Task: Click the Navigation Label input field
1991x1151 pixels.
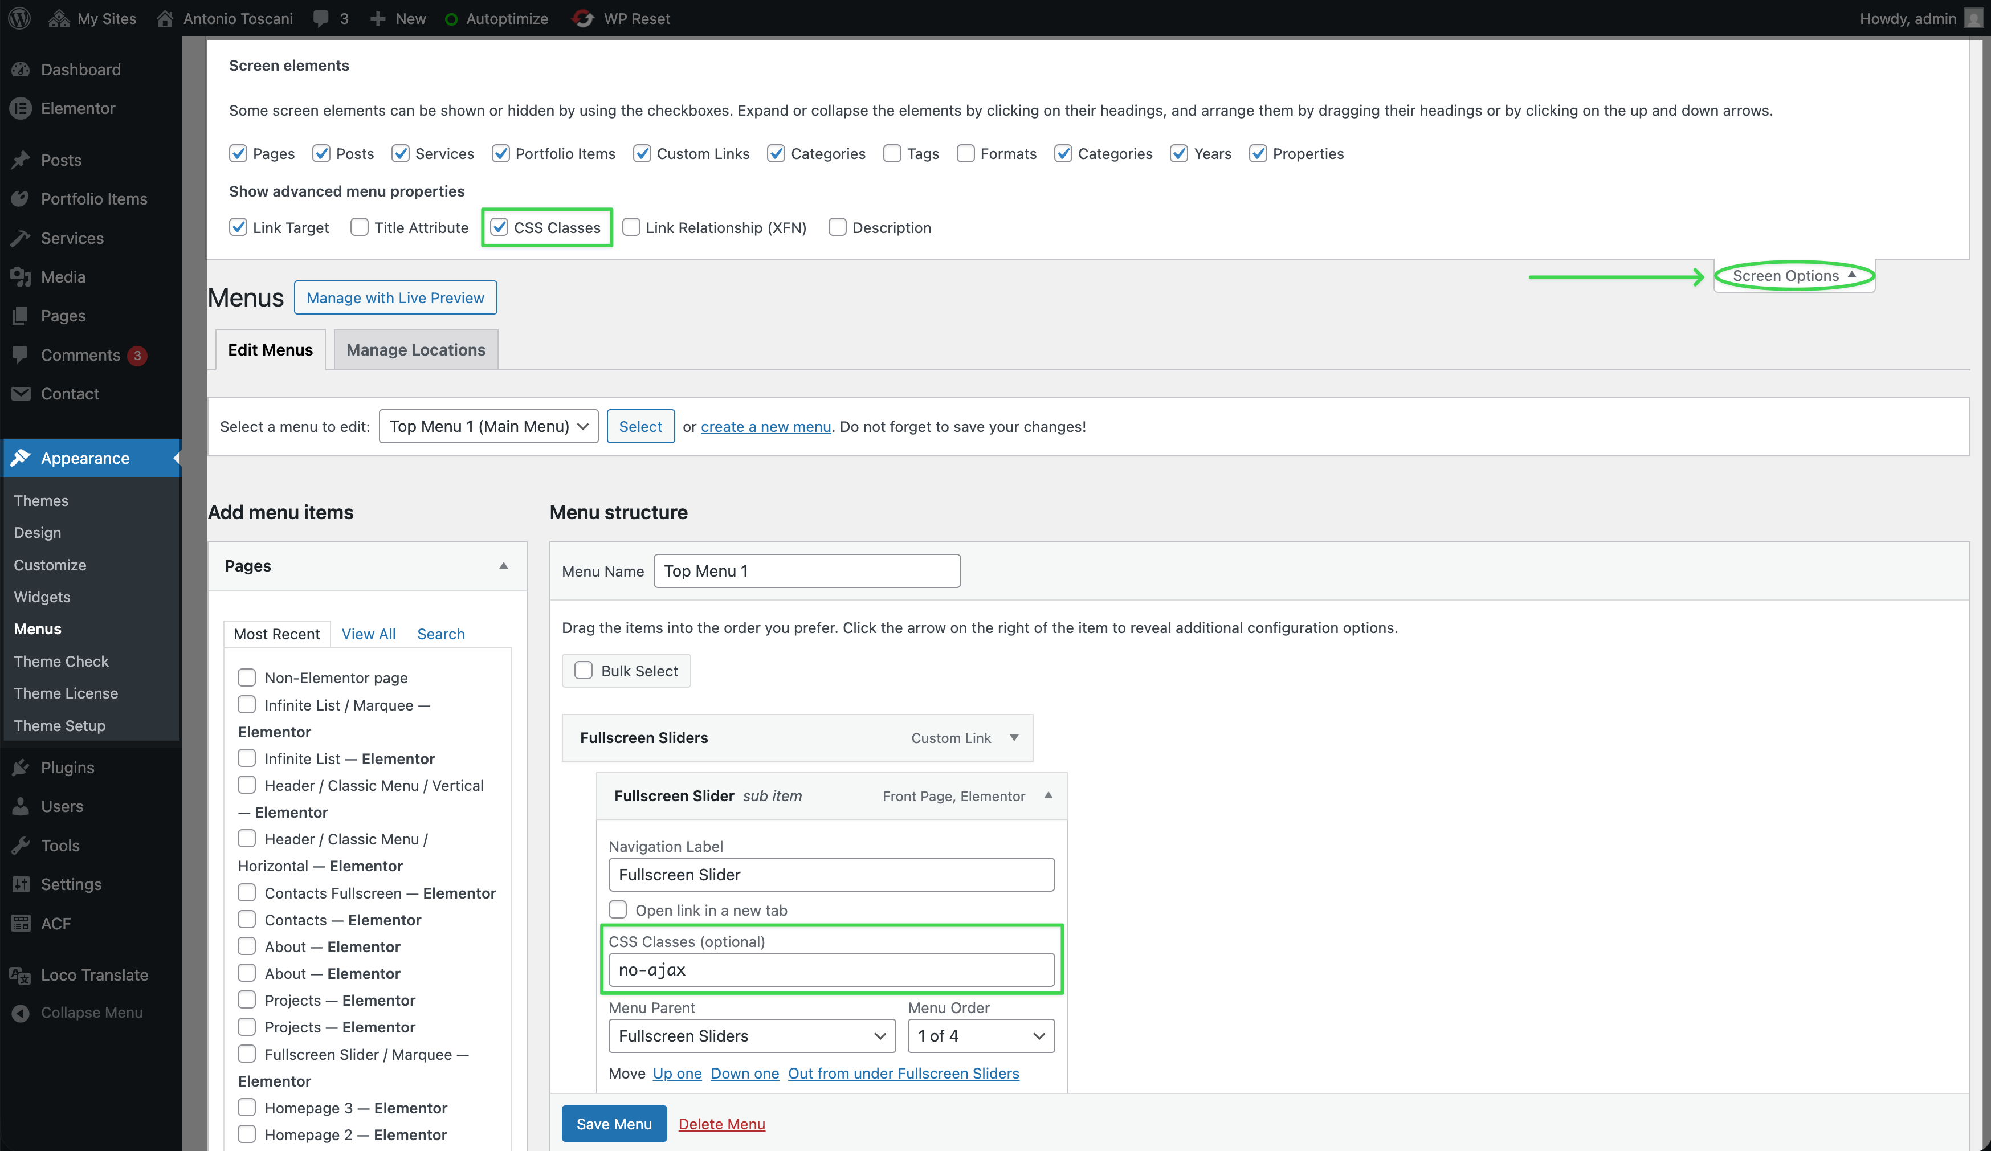Action: tap(831, 875)
